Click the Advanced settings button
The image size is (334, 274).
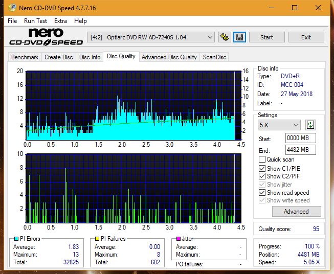[296, 212]
